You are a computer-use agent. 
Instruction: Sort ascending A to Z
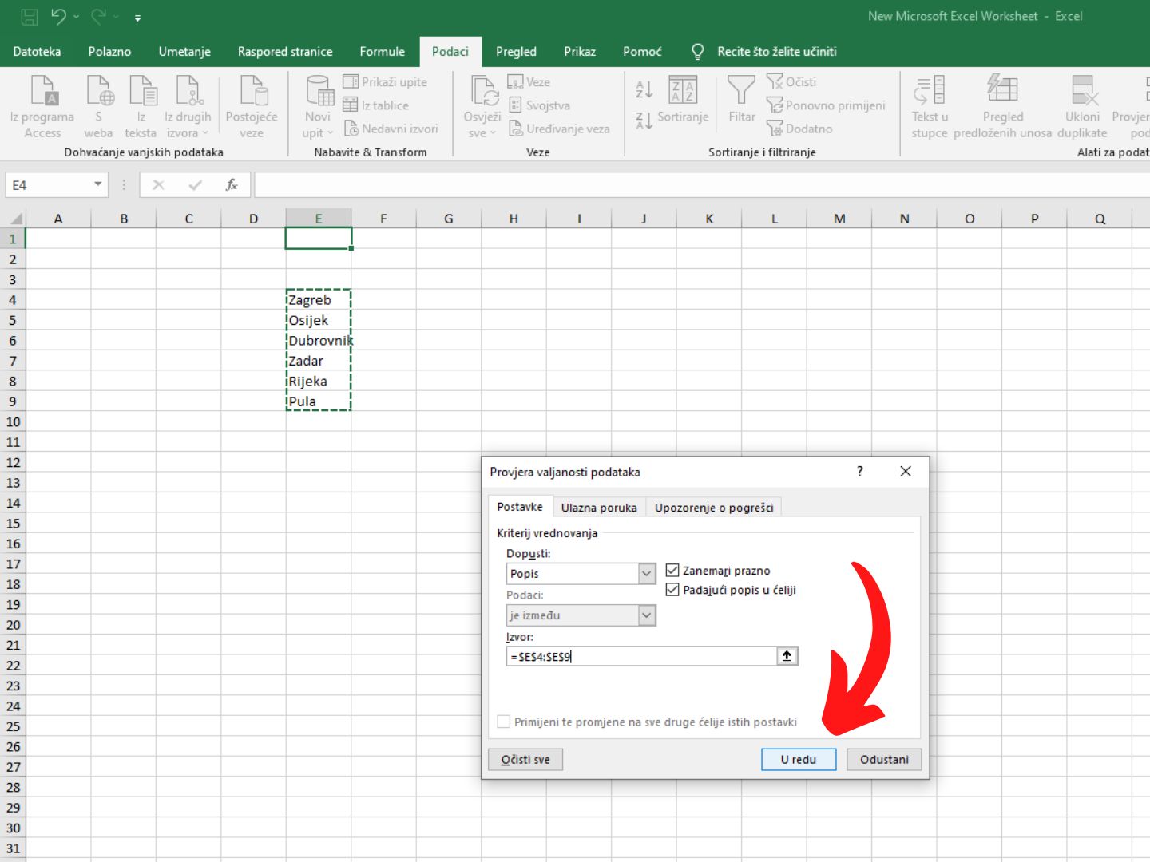(644, 89)
